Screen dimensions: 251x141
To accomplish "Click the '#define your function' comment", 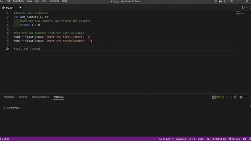I will pos(31,13).
